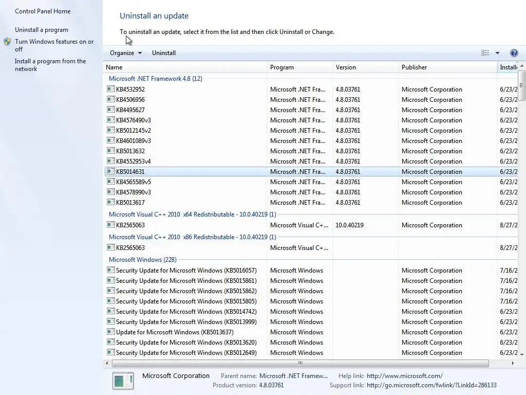Click the scroll up arrow
Screen dimensions: 526x395
(x=522, y=66)
